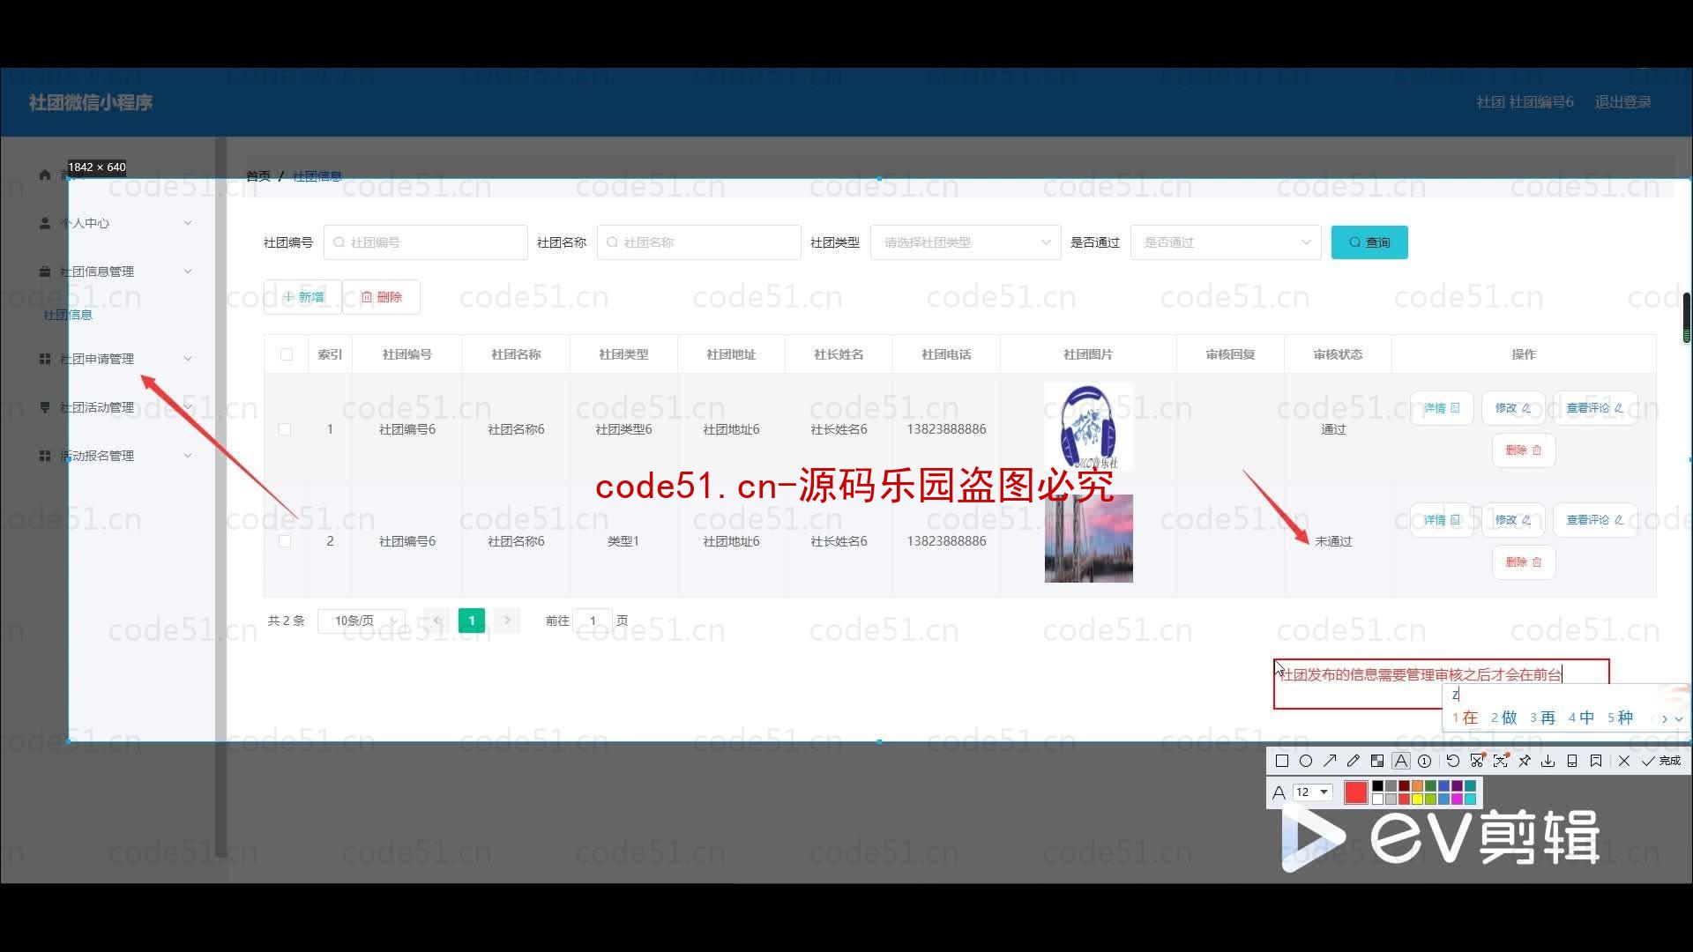The height and width of the screenshot is (952, 1693).
Task: Open 社团信息 submenu item
Action: click(x=68, y=315)
